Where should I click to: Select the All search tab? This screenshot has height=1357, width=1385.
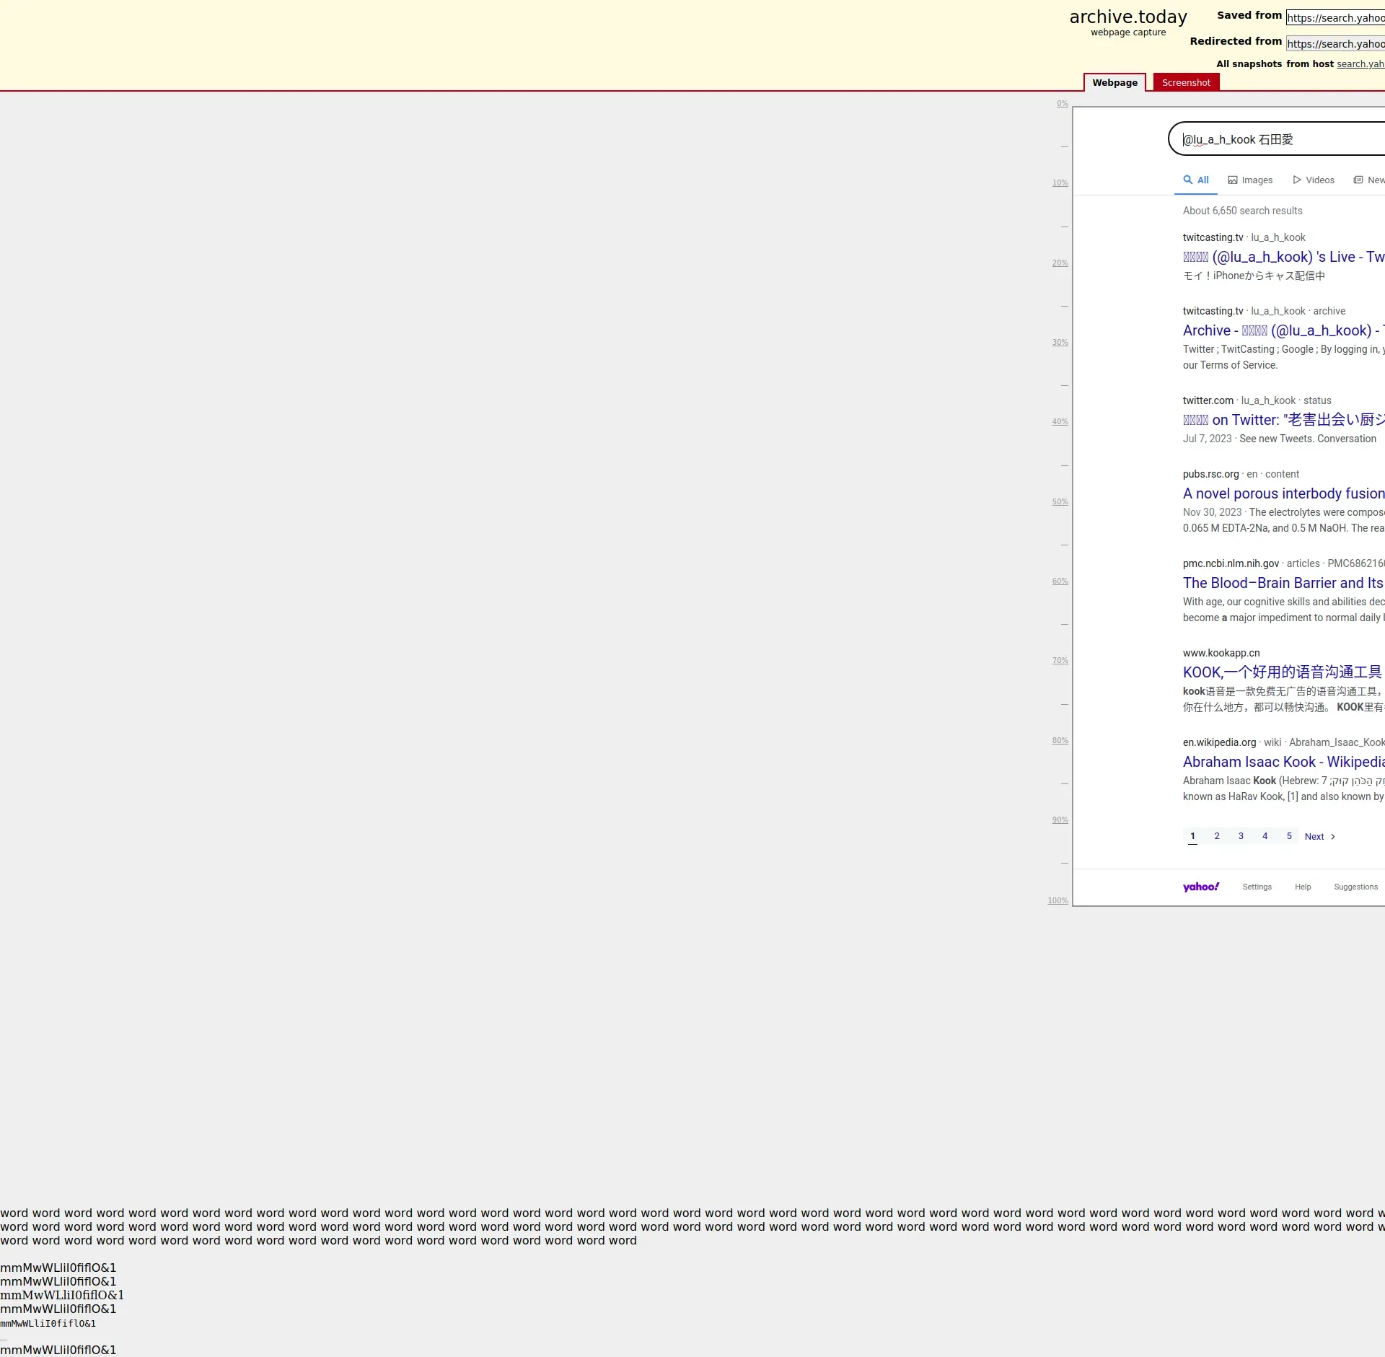point(1195,180)
